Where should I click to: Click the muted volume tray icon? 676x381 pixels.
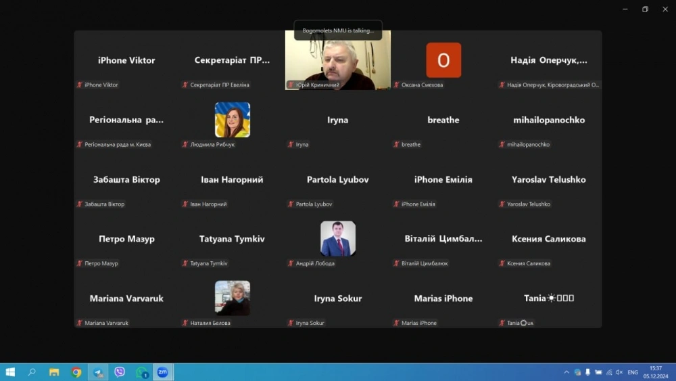point(619,372)
